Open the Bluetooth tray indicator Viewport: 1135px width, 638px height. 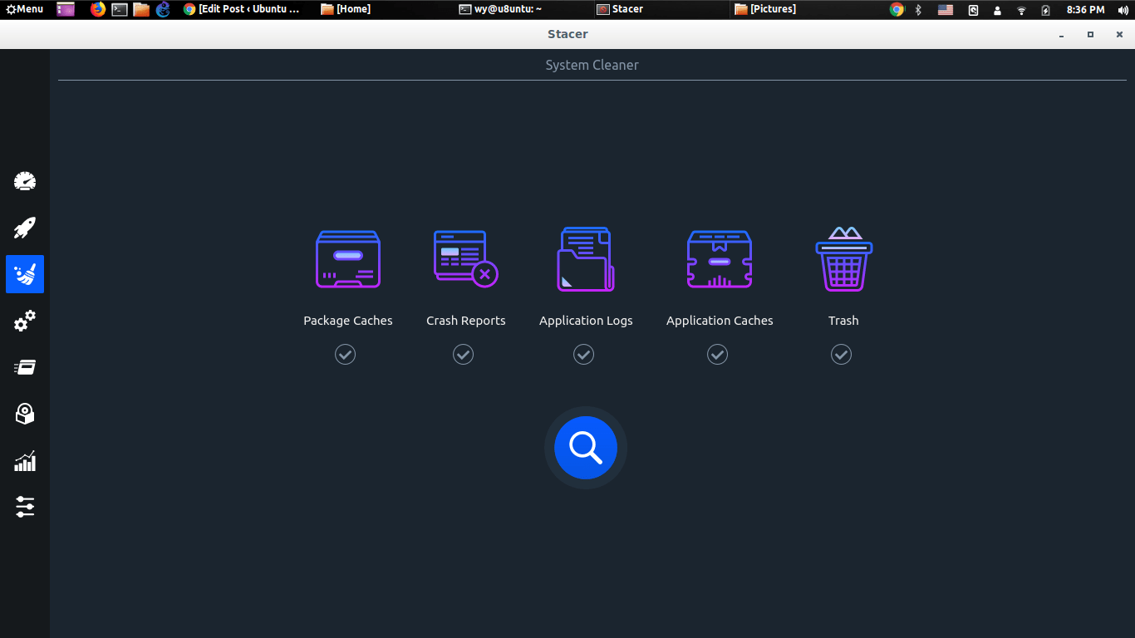coord(918,9)
